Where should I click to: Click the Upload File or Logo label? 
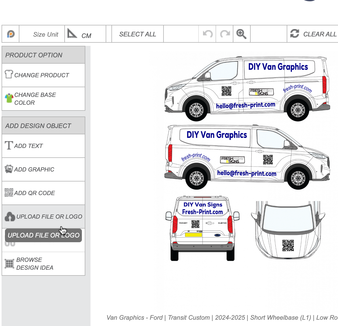coord(49,217)
